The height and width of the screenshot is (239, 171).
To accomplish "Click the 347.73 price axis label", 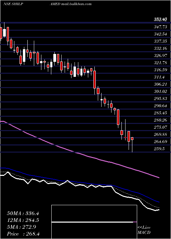I will point(160,27).
